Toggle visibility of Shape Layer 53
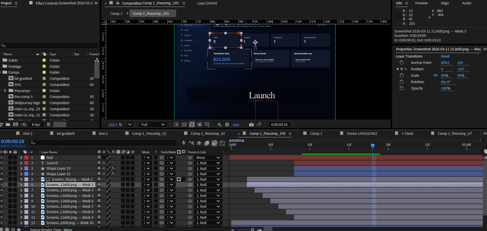Image resolution: width=487 pixels, height=231 pixels. (x=1, y=168)
